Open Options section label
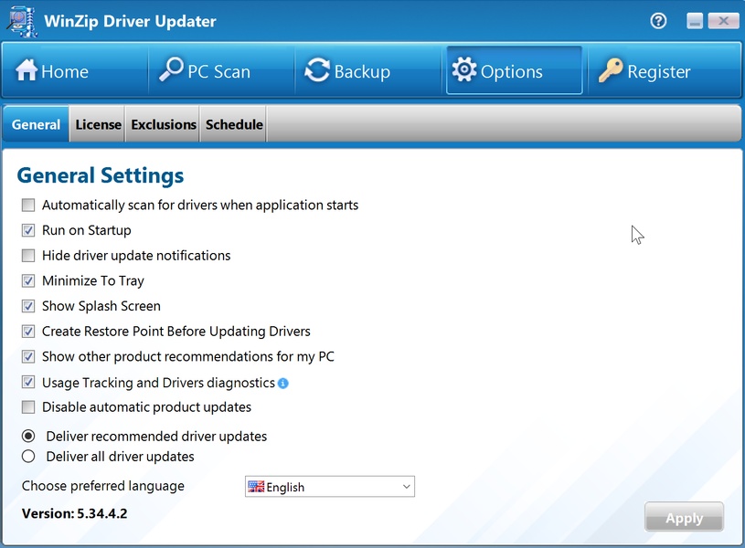 (x=512, y=72)
